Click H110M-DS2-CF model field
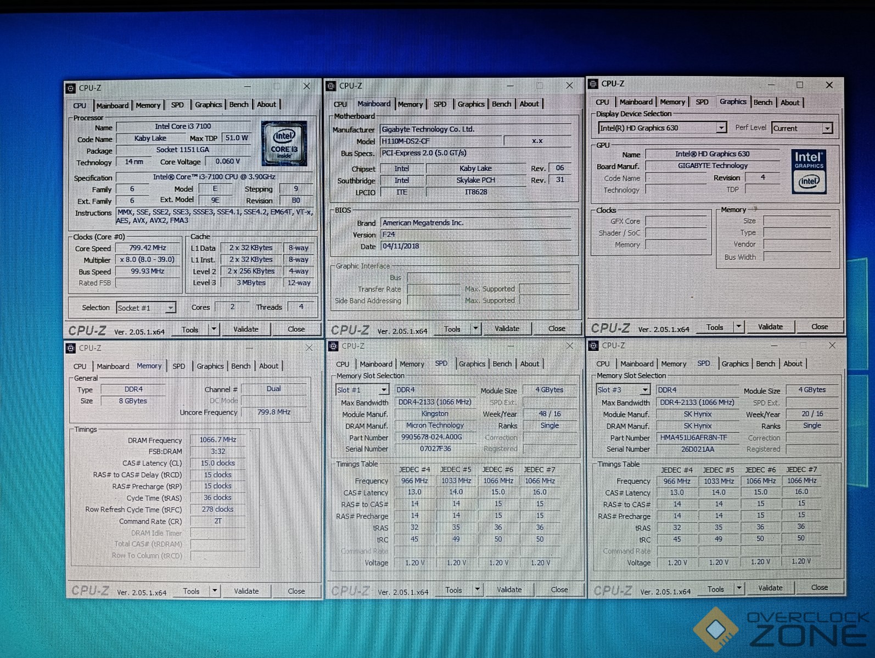The height and width of the screenshot is (658, 875). (441, 141)
